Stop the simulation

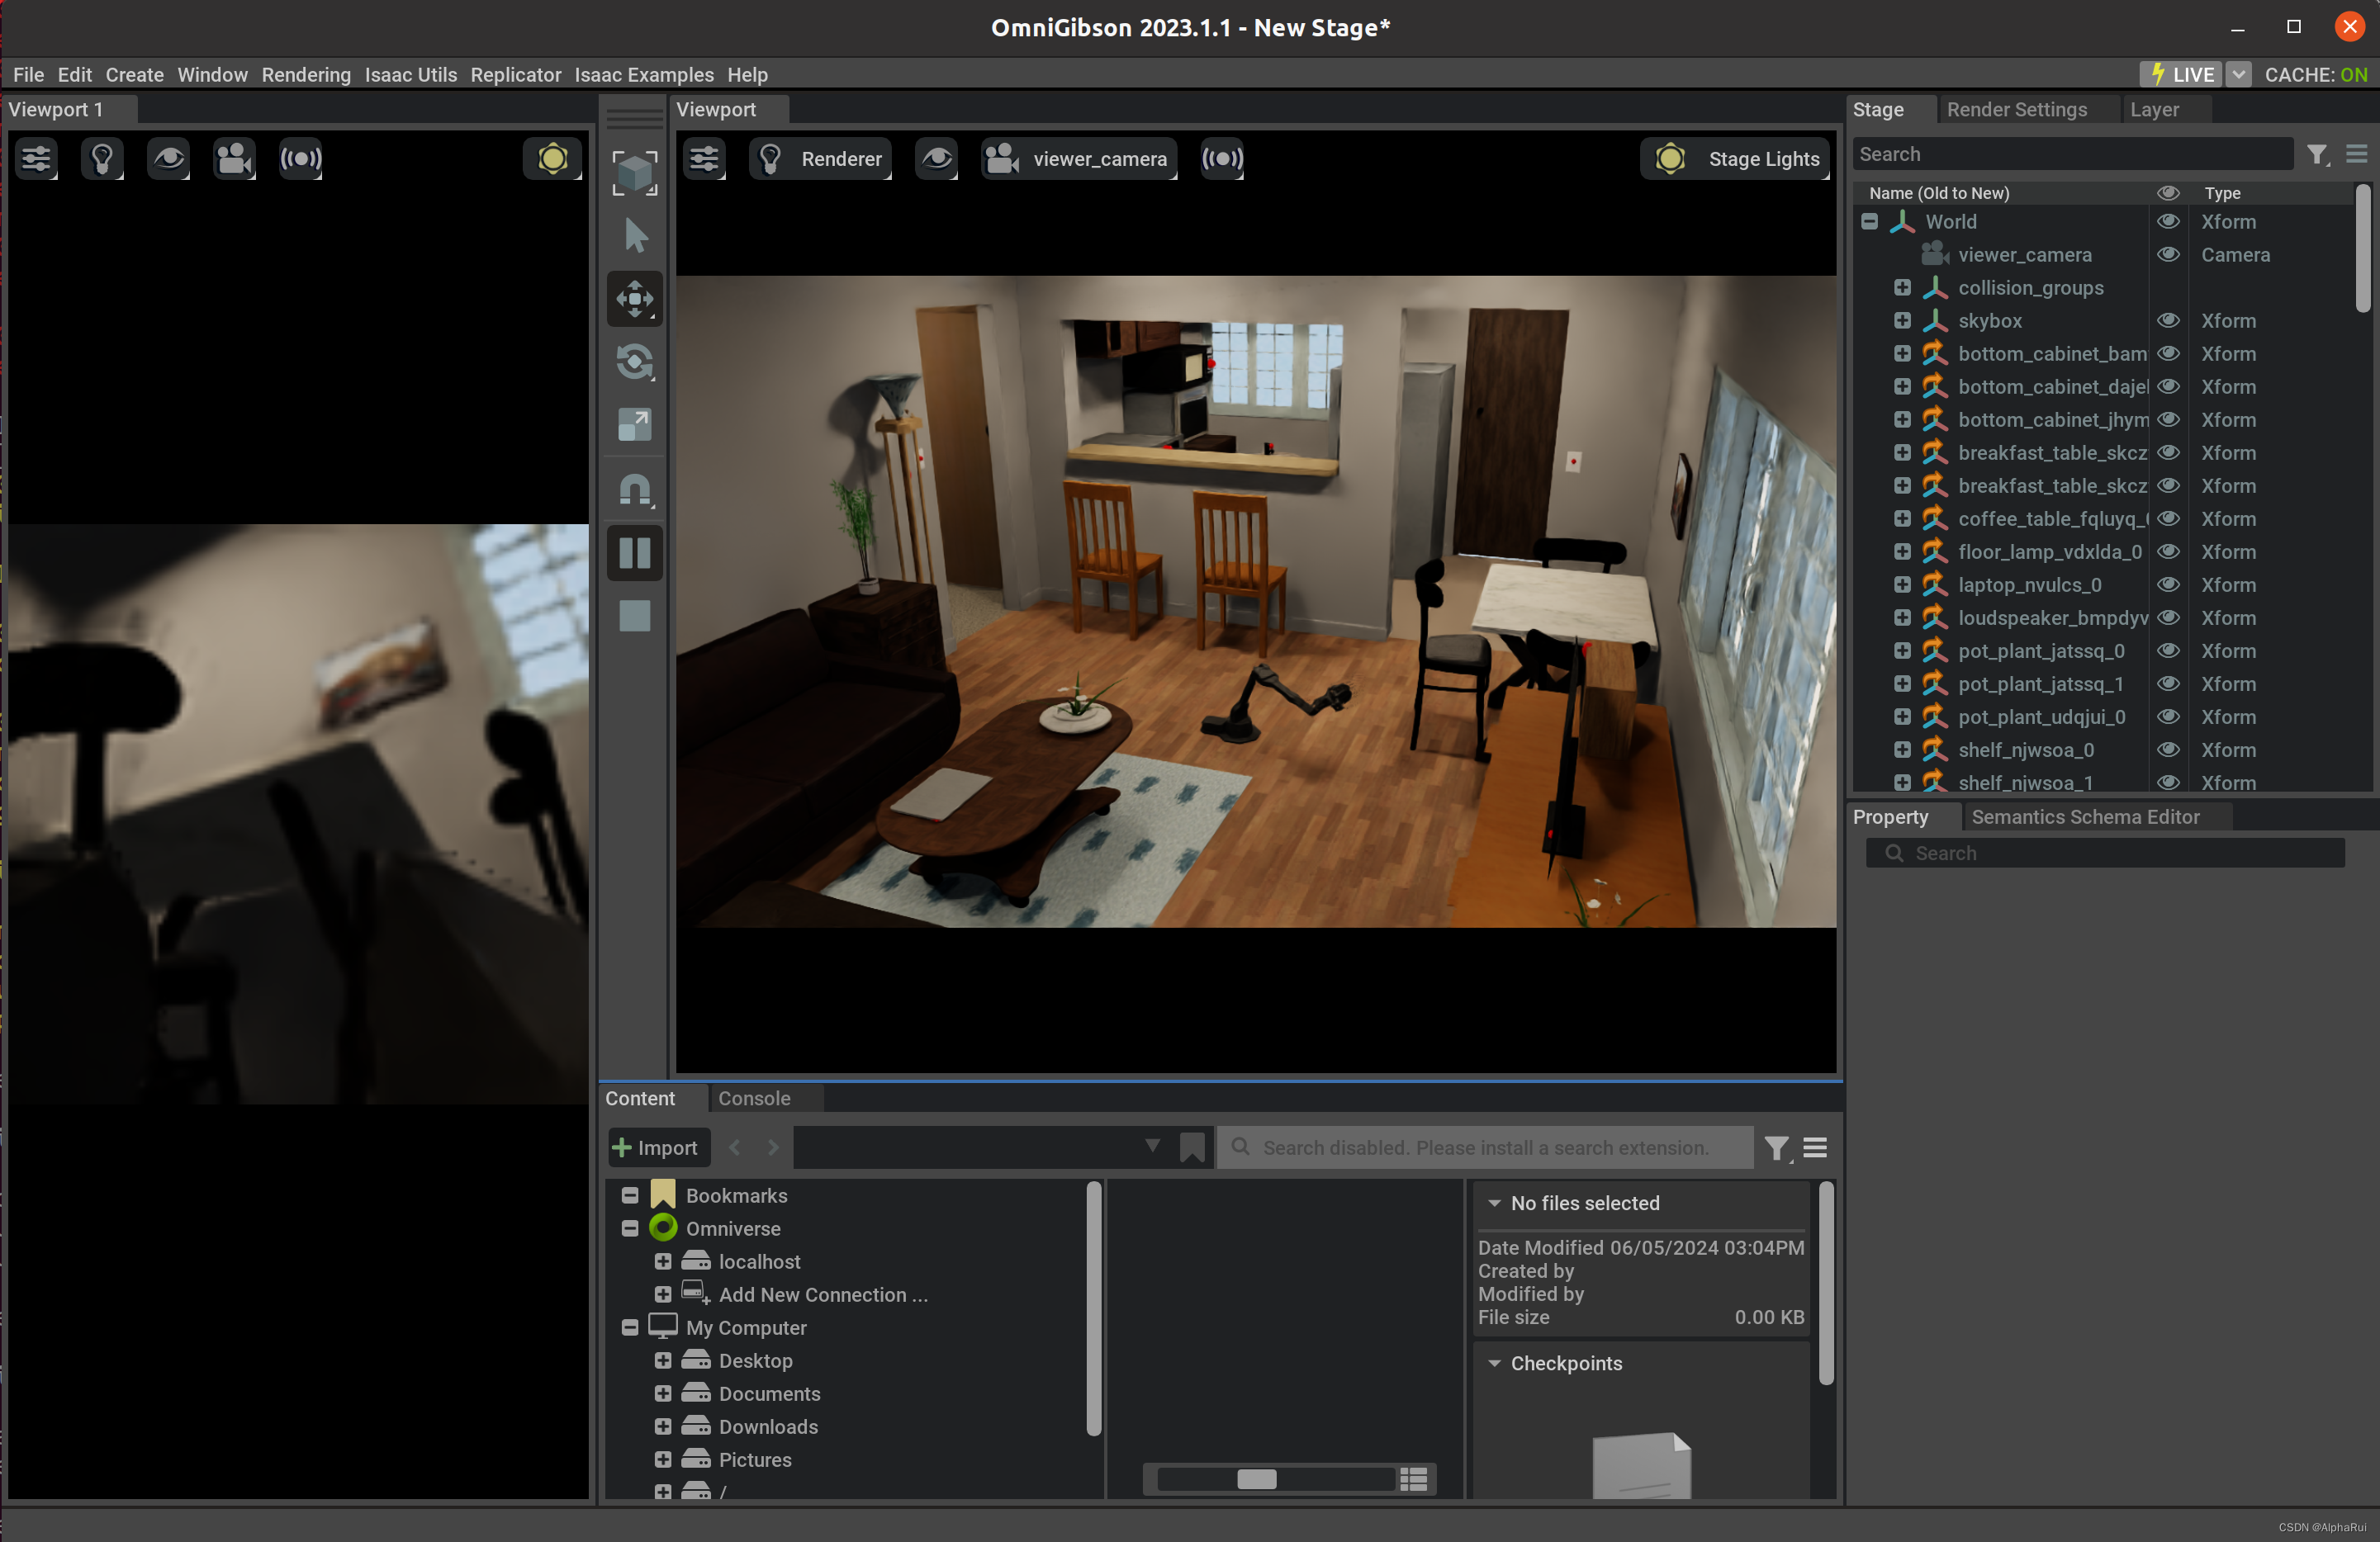[634, 616]
